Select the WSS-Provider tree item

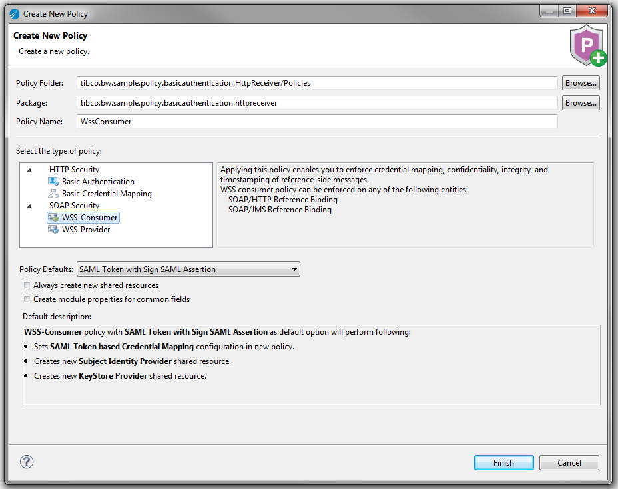86,230
